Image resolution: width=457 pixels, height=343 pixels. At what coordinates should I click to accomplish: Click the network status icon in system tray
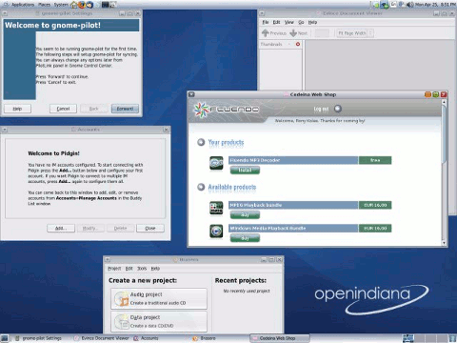385,5
